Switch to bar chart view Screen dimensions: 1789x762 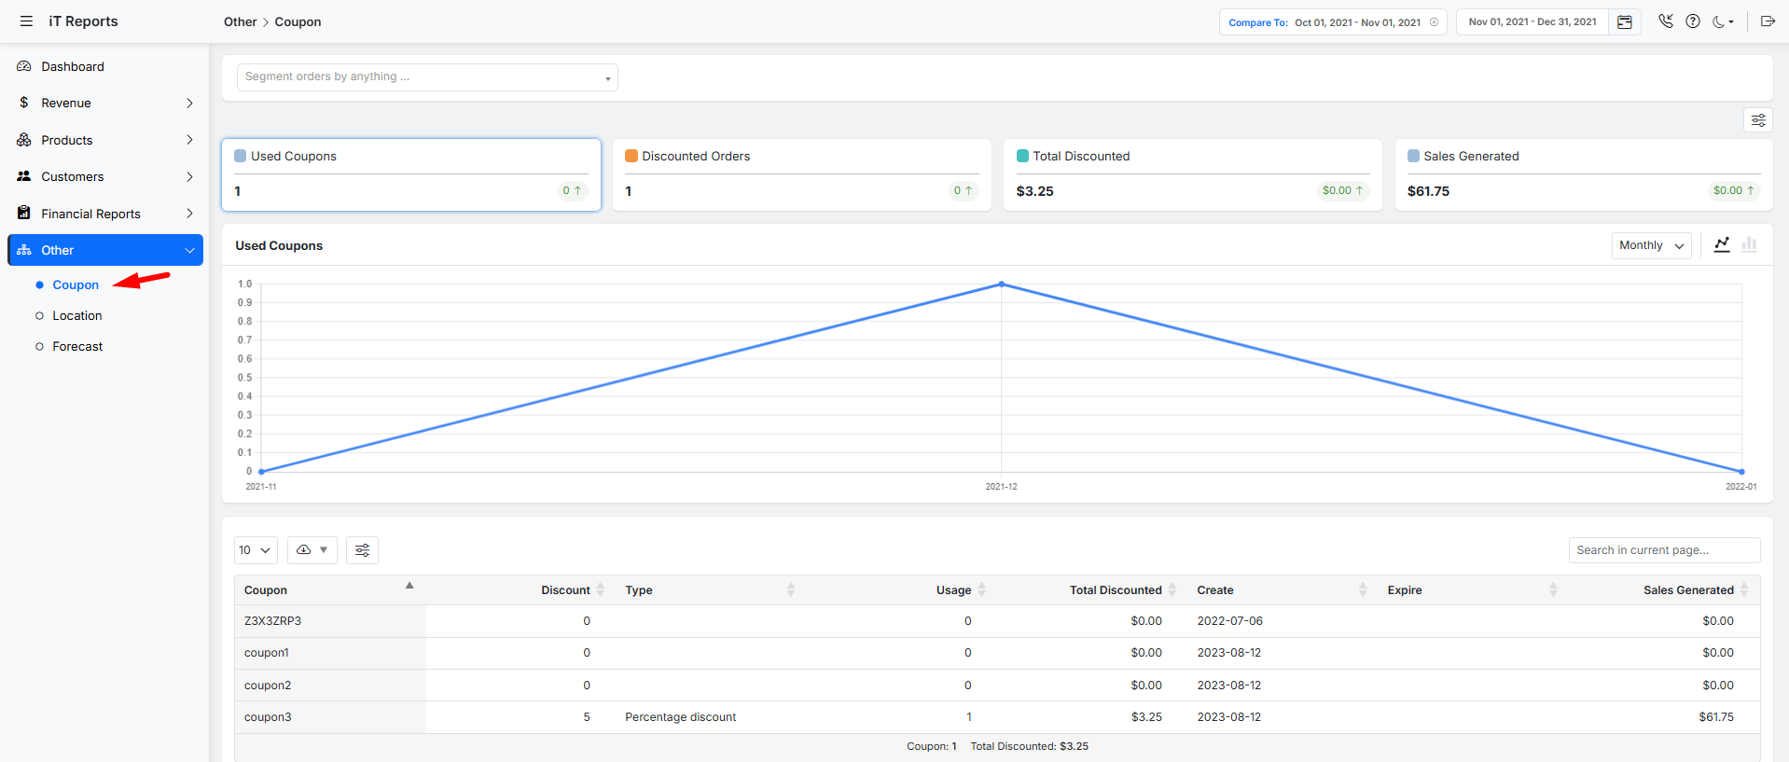[x=1749, y=244]
